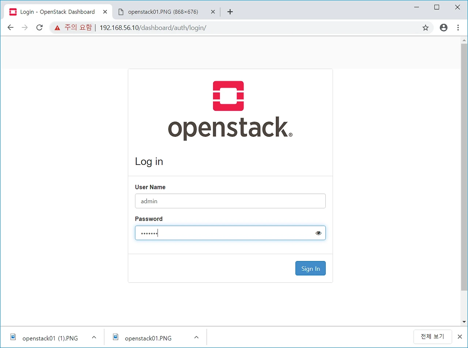Click the 주의 요함 security warning text

coord(78,27)
